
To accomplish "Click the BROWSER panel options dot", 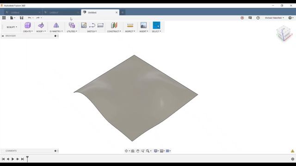I will click(55, 36).
